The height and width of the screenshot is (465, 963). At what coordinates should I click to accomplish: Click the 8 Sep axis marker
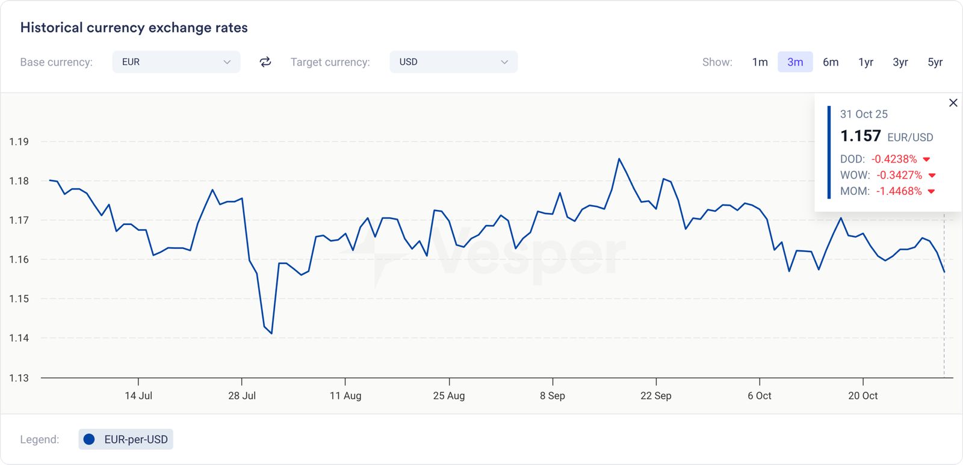click(553, 395)
